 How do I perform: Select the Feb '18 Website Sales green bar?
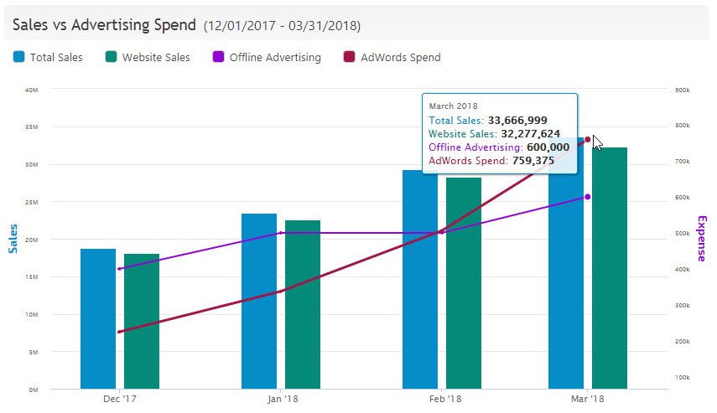click(464, 283)
